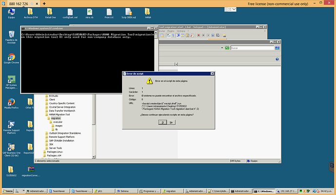Image resolution: width=336 pixels, height=195 pixels.
Task: Select the images folder in tree
Action: point(59,126)
